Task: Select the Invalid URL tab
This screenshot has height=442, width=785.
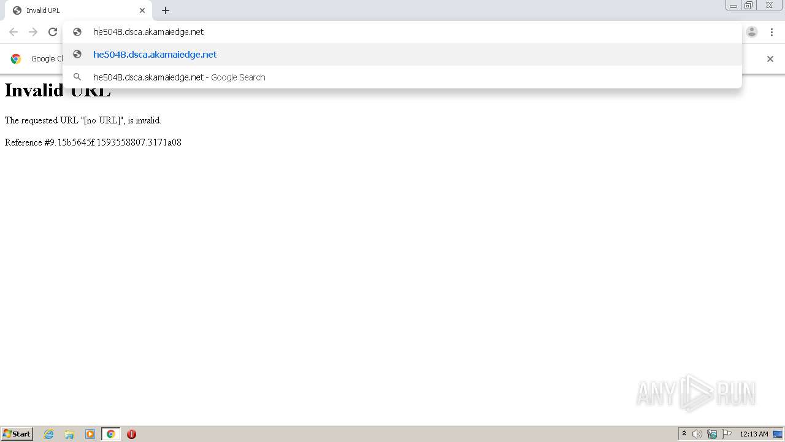Action: pyautogui.click(x=78, y=10)
